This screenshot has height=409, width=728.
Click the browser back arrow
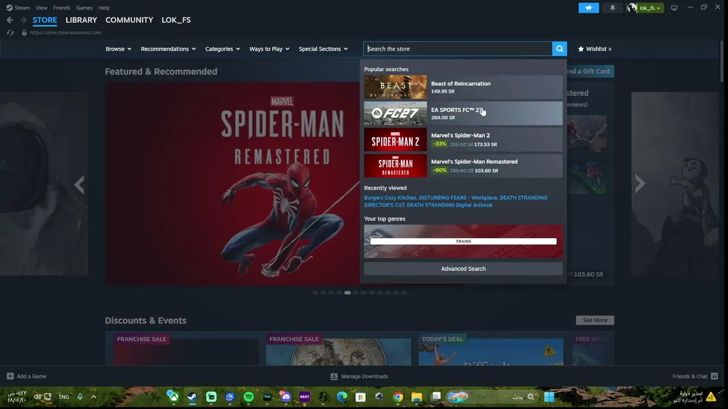[10, 20]
